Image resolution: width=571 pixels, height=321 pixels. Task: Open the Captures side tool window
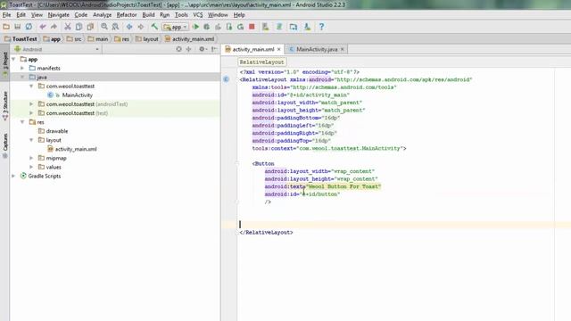pyautogui.click(x=5, y=145)
